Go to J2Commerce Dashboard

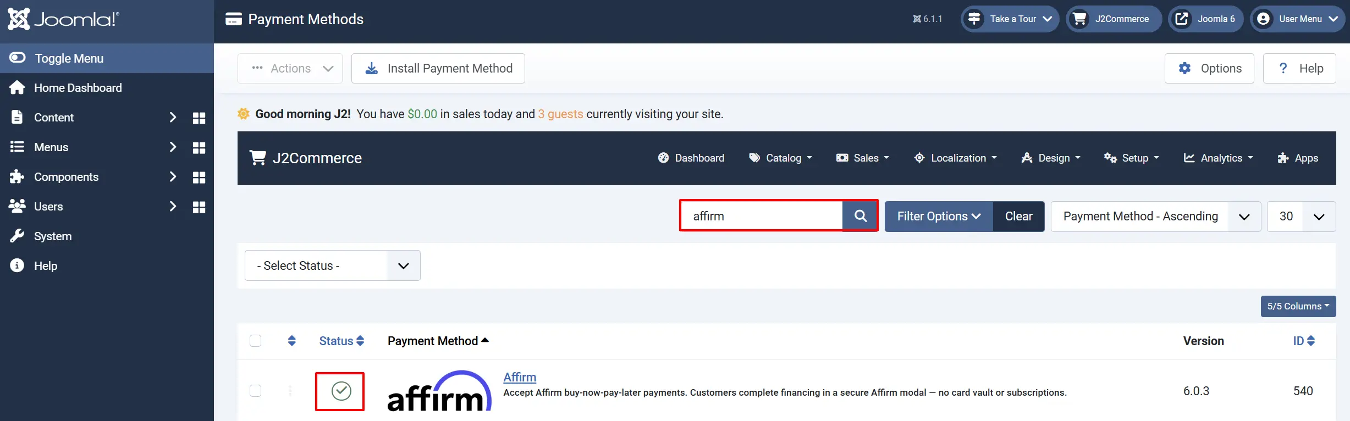tap(691, 158)
